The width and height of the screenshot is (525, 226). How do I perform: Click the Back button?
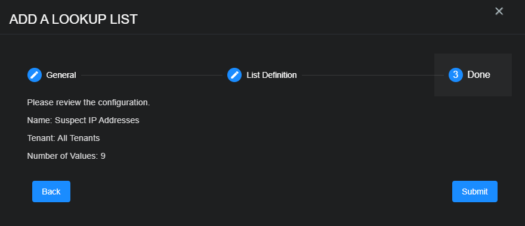(51, 192)
